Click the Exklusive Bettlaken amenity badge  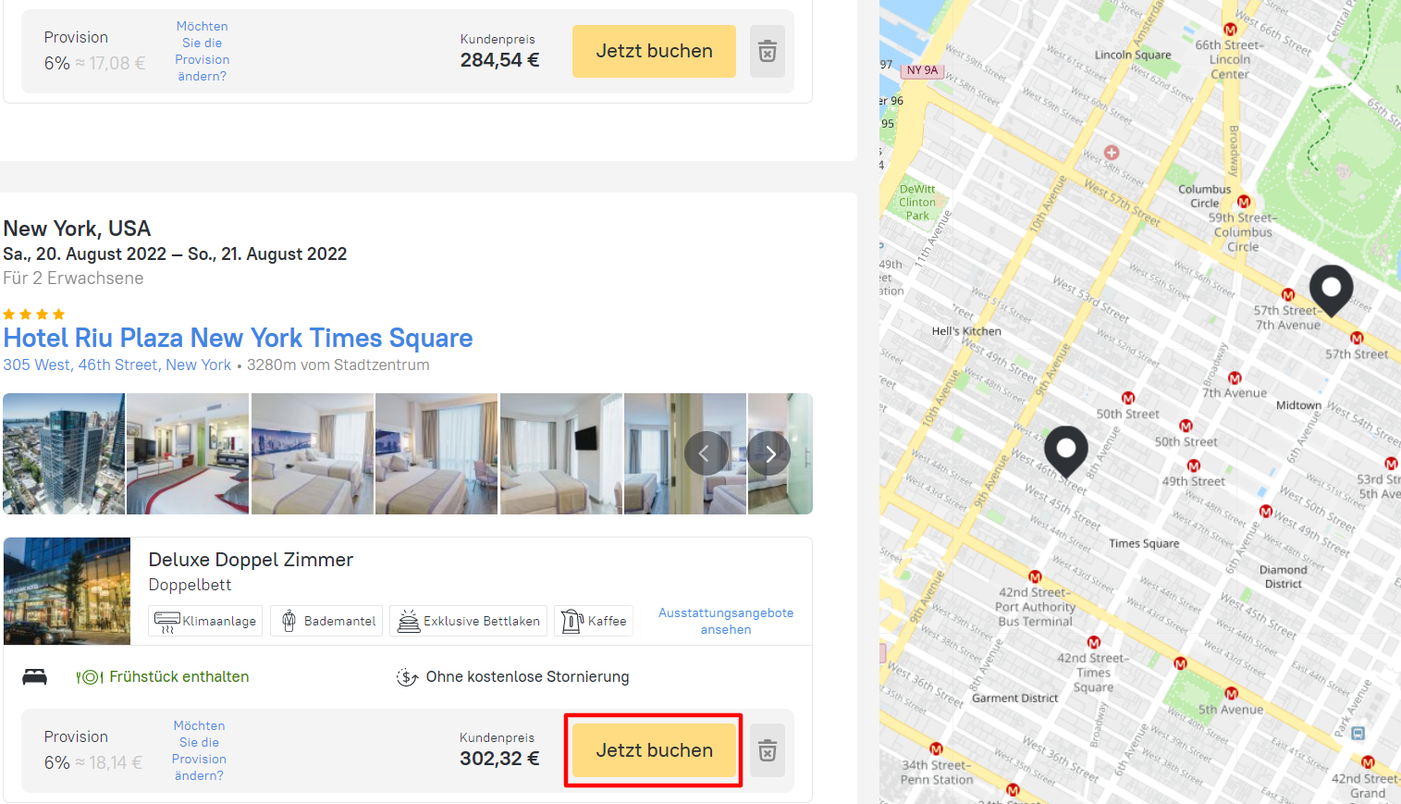point(468,621)
